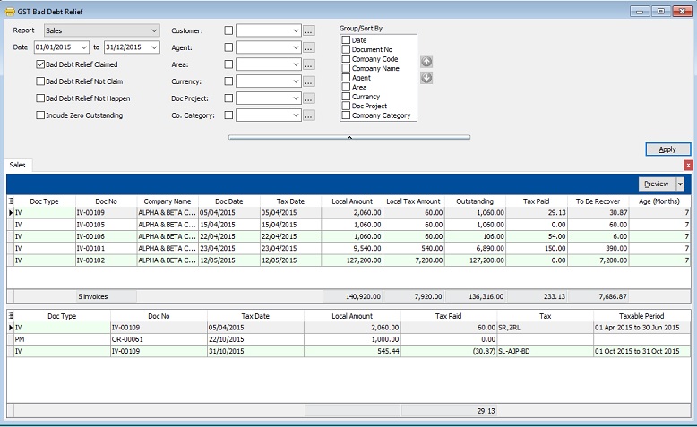Click the Customer browse ellipsis button
The image size is (697, 427).
click(x=309, y=30)
